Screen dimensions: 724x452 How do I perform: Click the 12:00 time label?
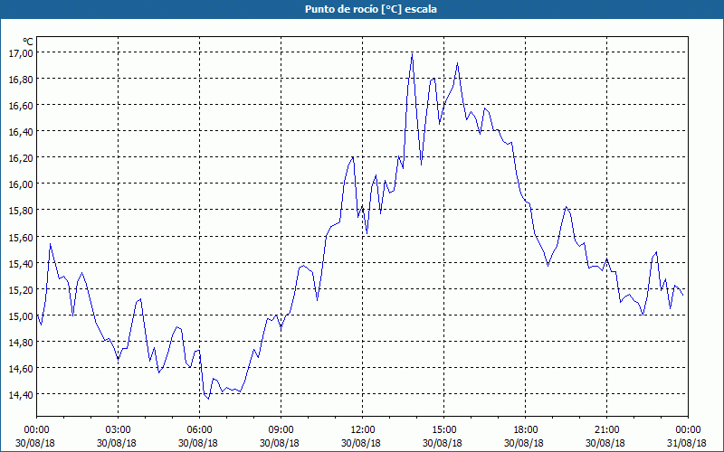click(363, 430)
